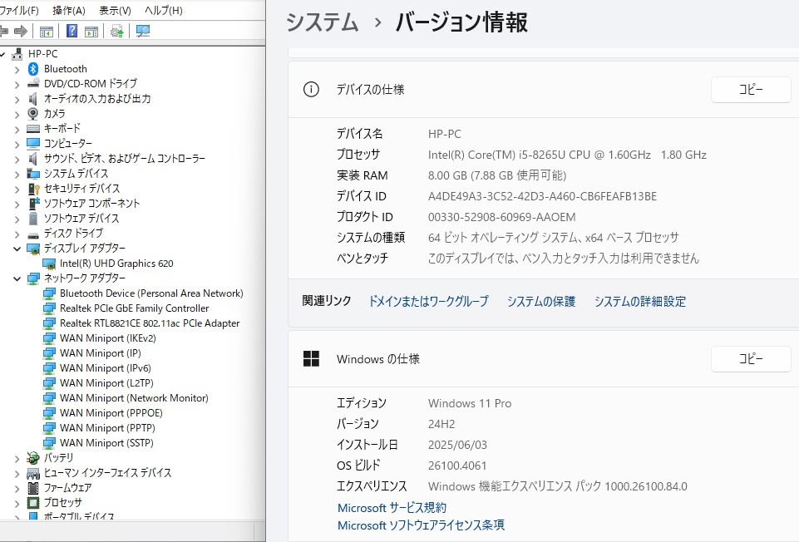Copy device specifications with コピー button
The width and height of the screenshot is (799, 542).
[751, 90]
